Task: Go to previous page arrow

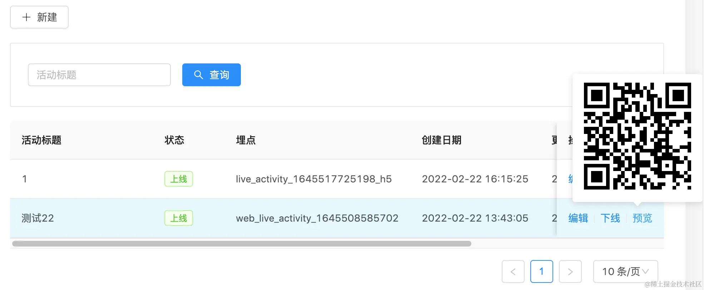Action: [x=513, y=271]
